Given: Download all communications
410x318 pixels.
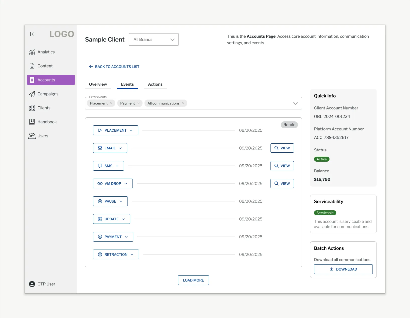Looking at the screenshot, I should [x=343, y=269].
